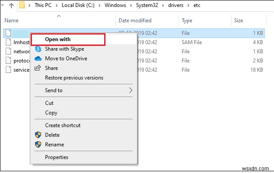Open the recent locations chevron dropdown
274x173 pixels.
pos(3,5)
